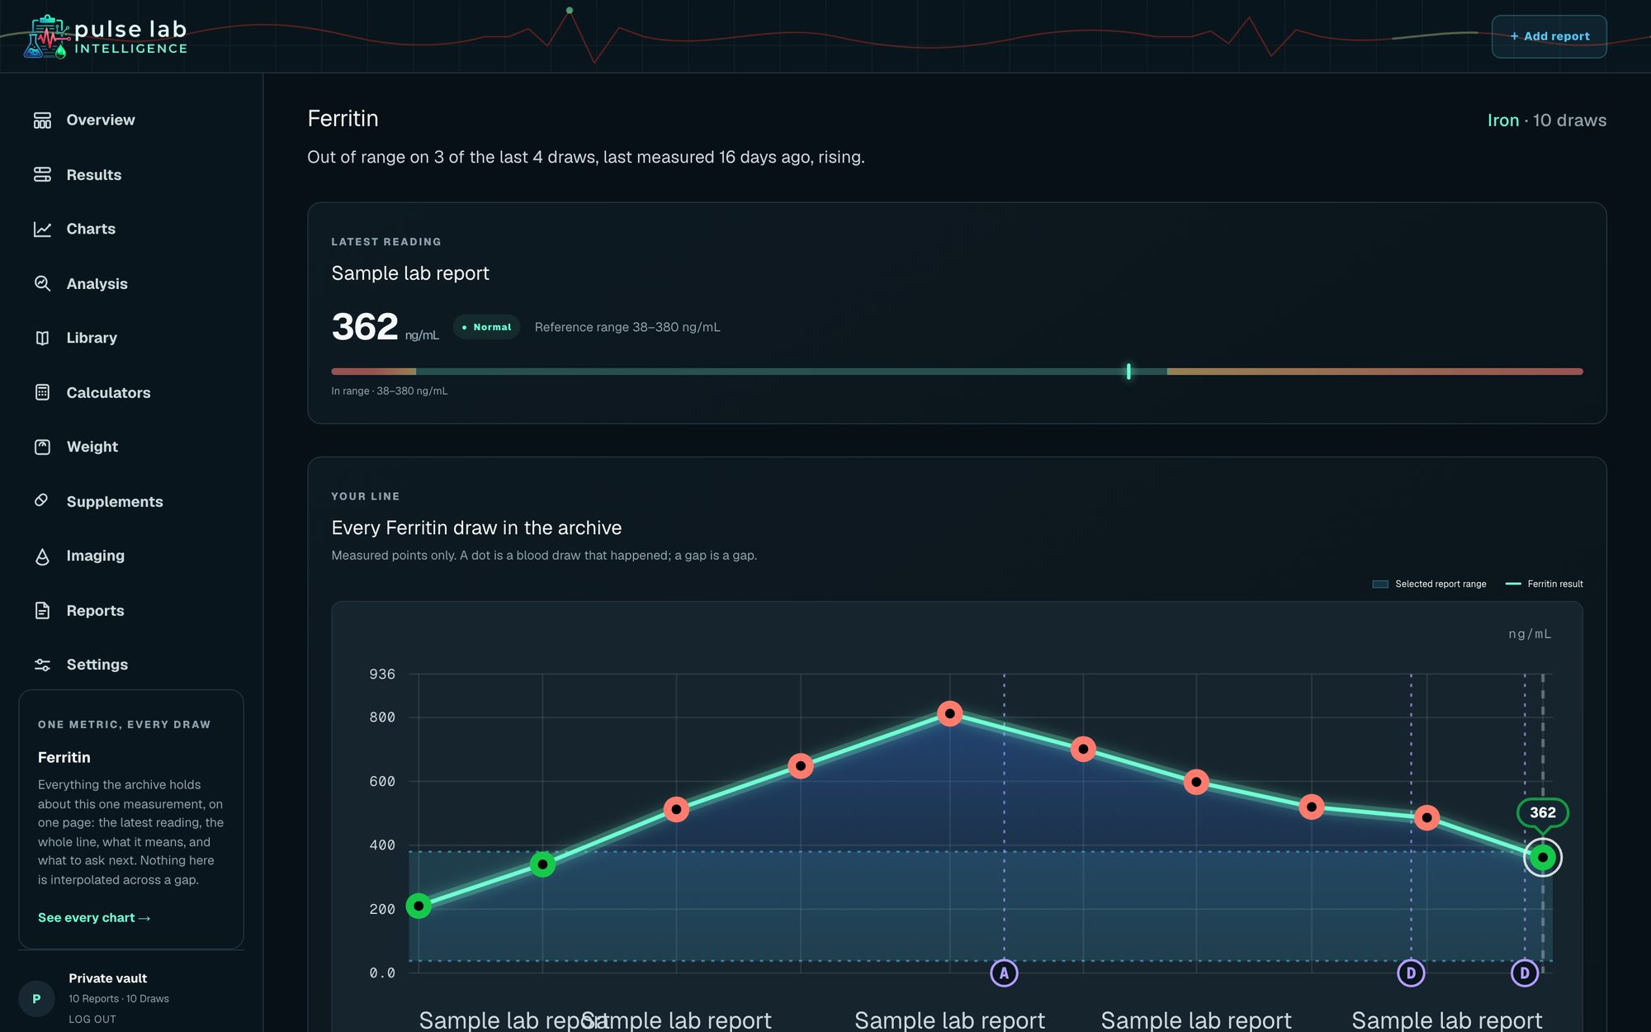The image size is (1651, 1032).
Task: Click the Results sidebar icon
Action: tap(42, 175)
